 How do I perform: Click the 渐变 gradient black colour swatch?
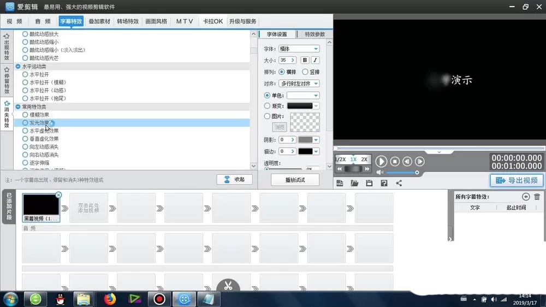300,105
